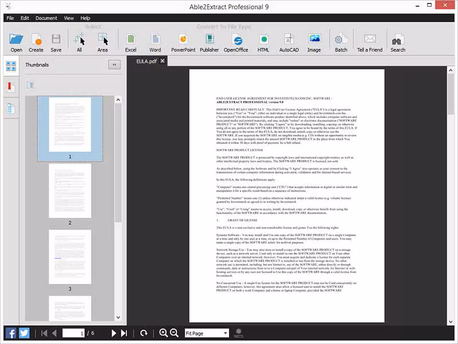Screen dimensions: 458x344
Task: Open the Help menu
Action: pyautogui.click(x=85, y=18)
